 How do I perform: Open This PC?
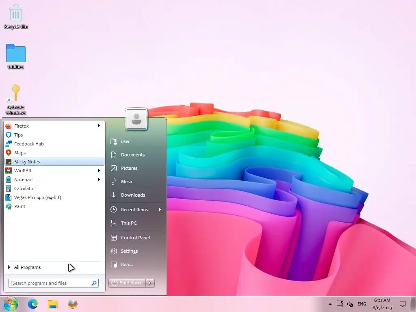click(x=136, y=223)
